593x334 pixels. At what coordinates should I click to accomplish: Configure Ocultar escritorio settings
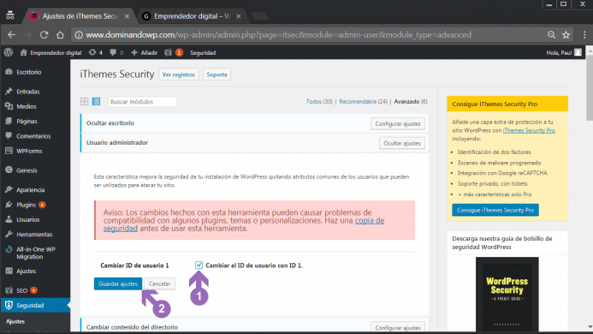point(398,124)
